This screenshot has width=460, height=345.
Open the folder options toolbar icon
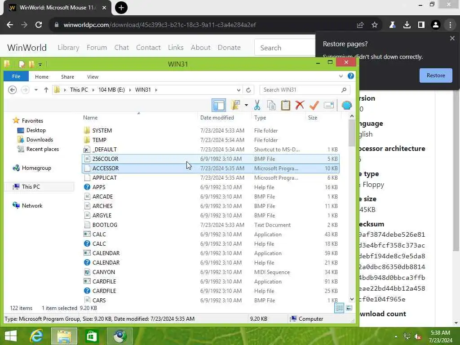(235, 105)
